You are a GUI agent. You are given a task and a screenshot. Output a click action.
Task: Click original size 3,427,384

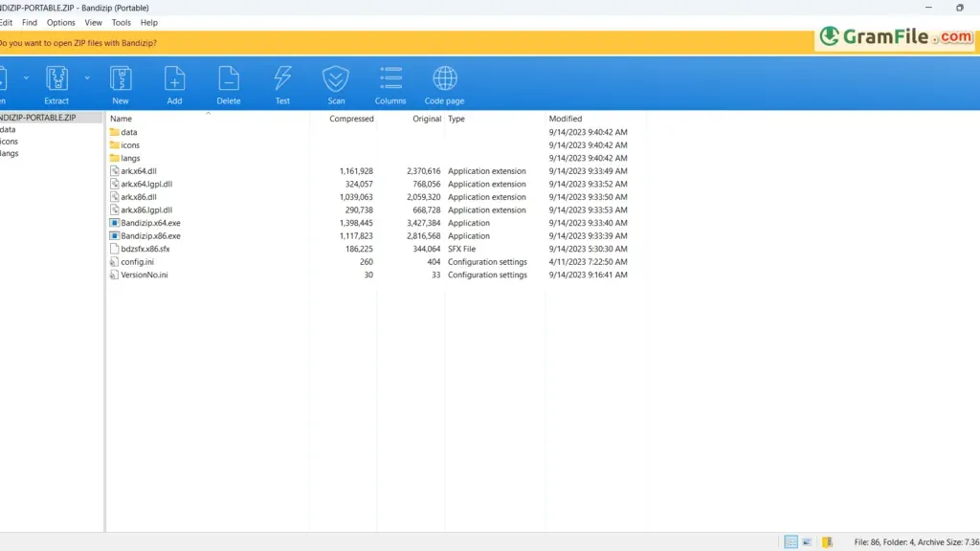pos(424,223)
